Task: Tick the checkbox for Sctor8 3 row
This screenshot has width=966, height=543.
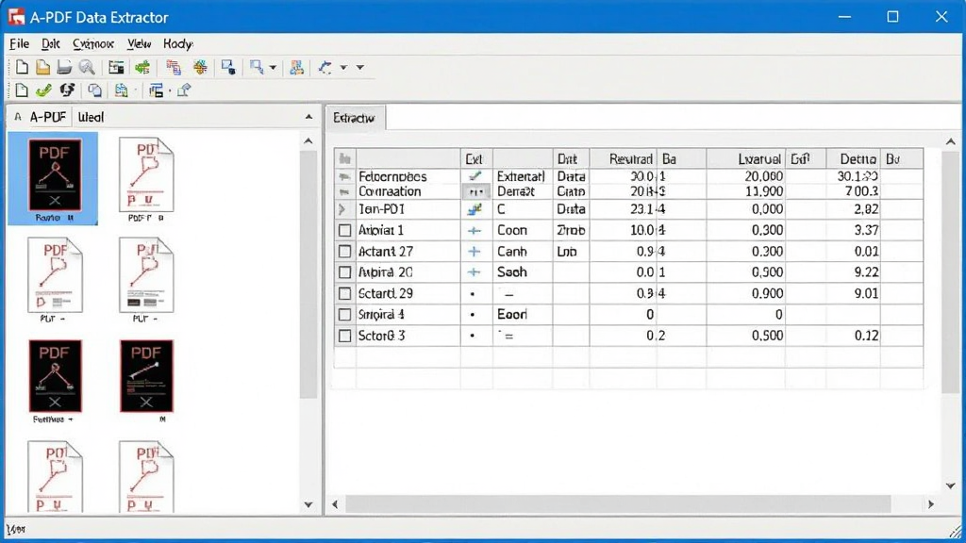Action: pyautogui.click(x=345, y=336)
